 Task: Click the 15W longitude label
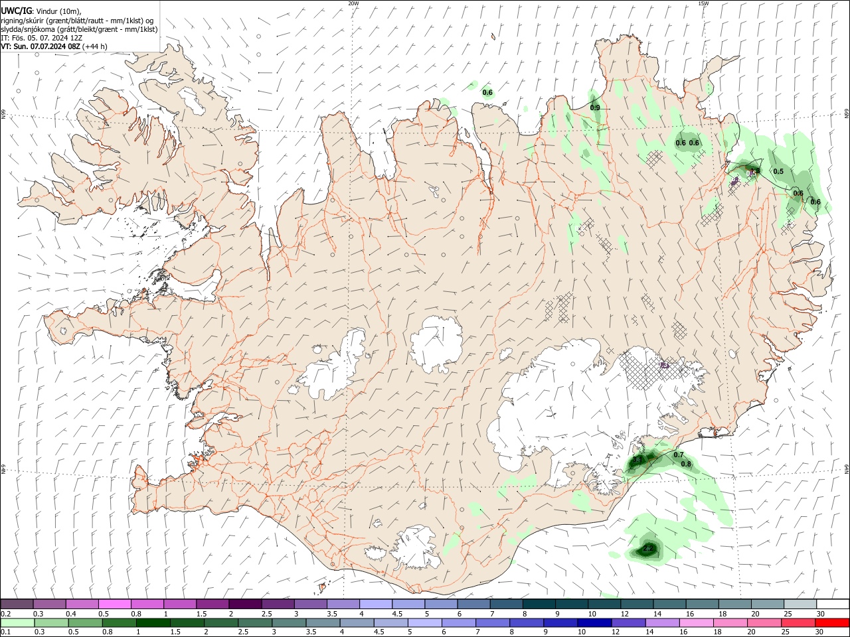(x=703, y=3)
